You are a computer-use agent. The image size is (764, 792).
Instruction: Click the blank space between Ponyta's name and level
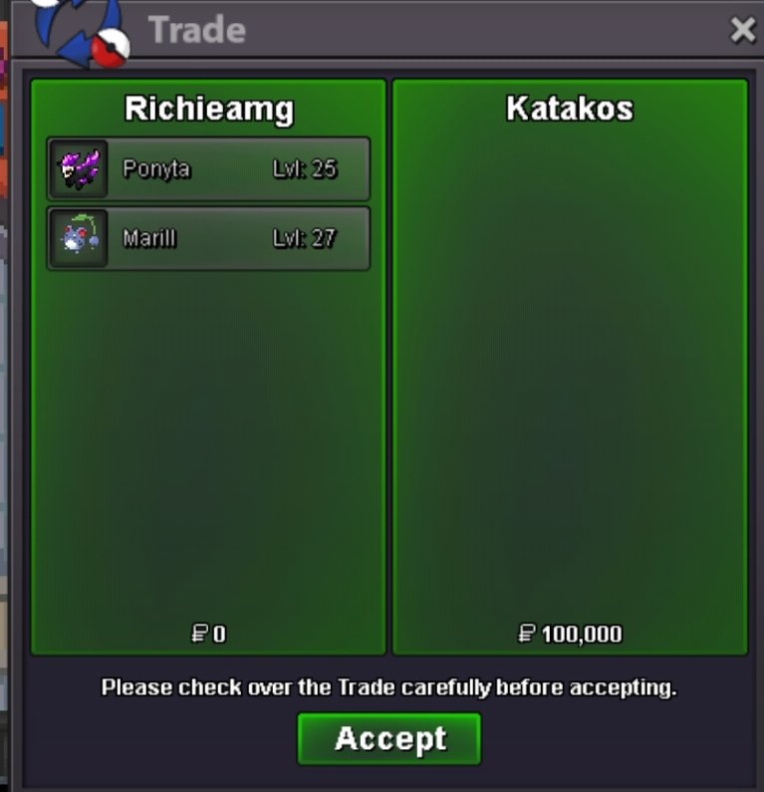231,169
